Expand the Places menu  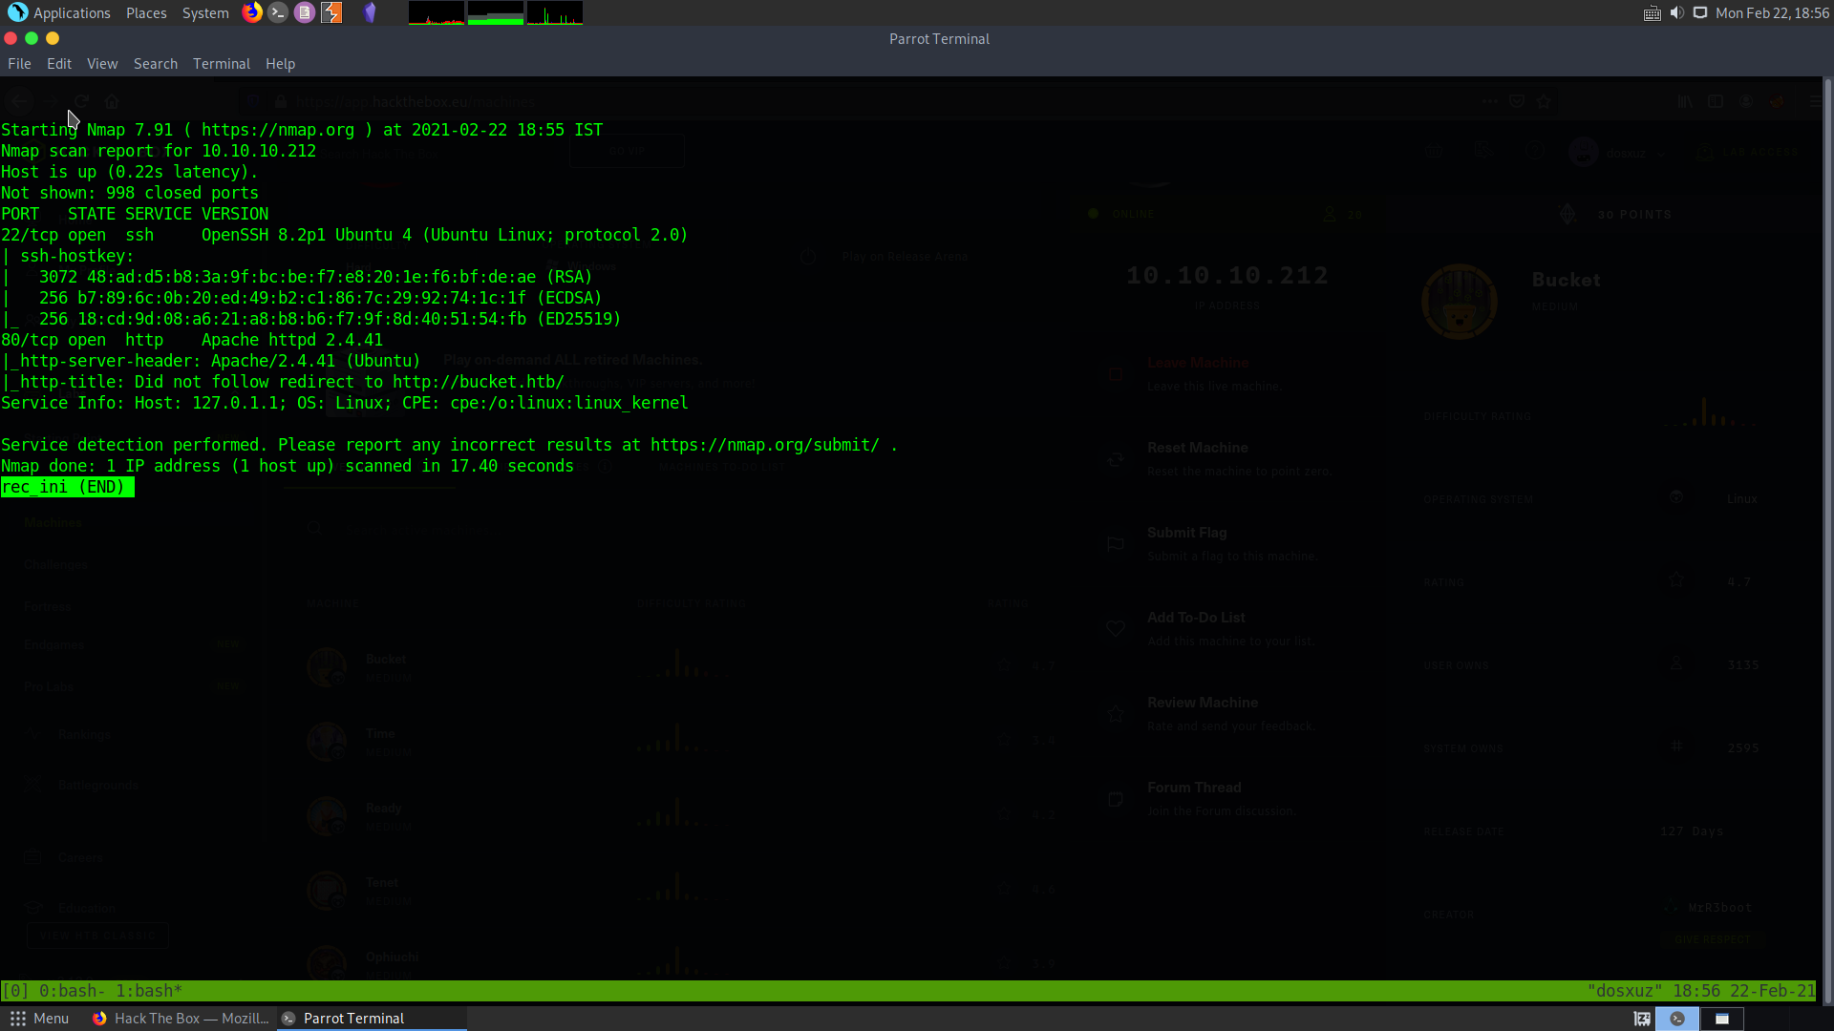pyautogui.click(x=146, y=13)
